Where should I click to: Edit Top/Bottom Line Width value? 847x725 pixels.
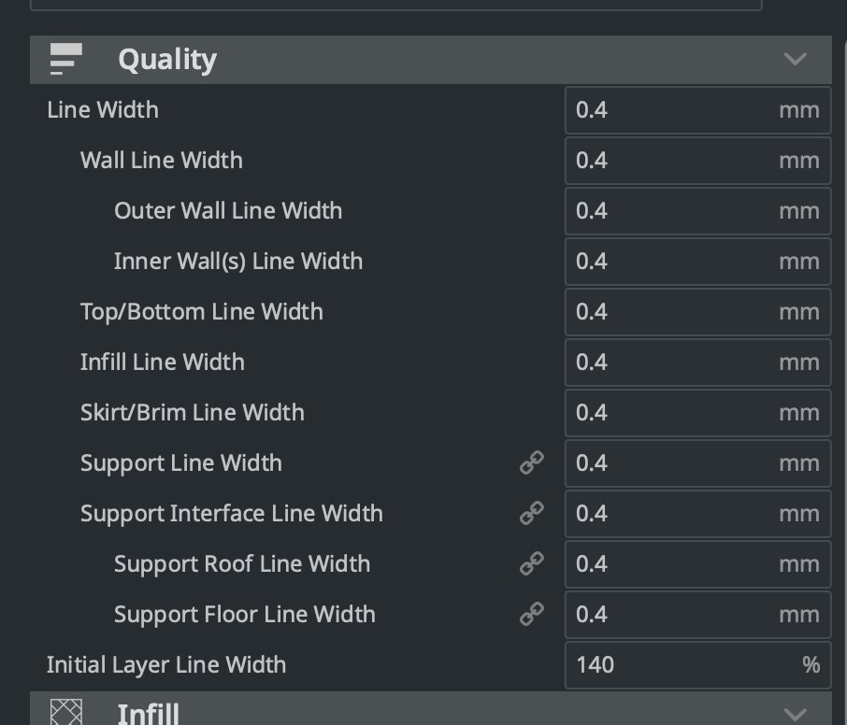[x=697, y=311]
